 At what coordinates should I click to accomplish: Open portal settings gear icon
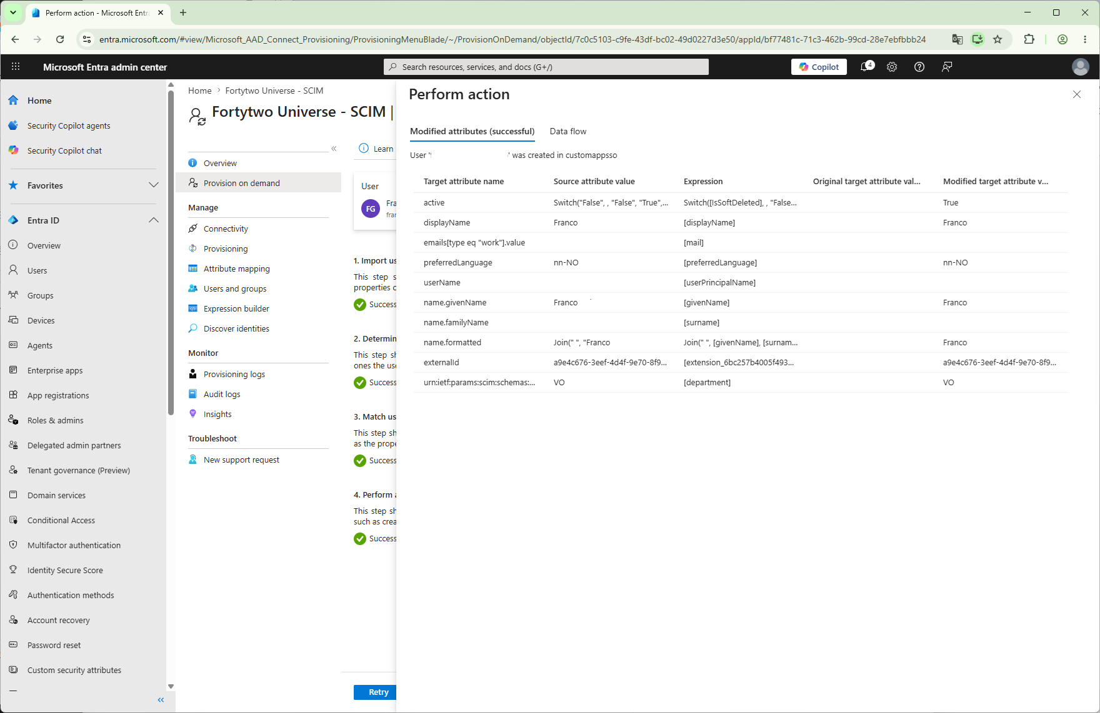tap(892, 67)
